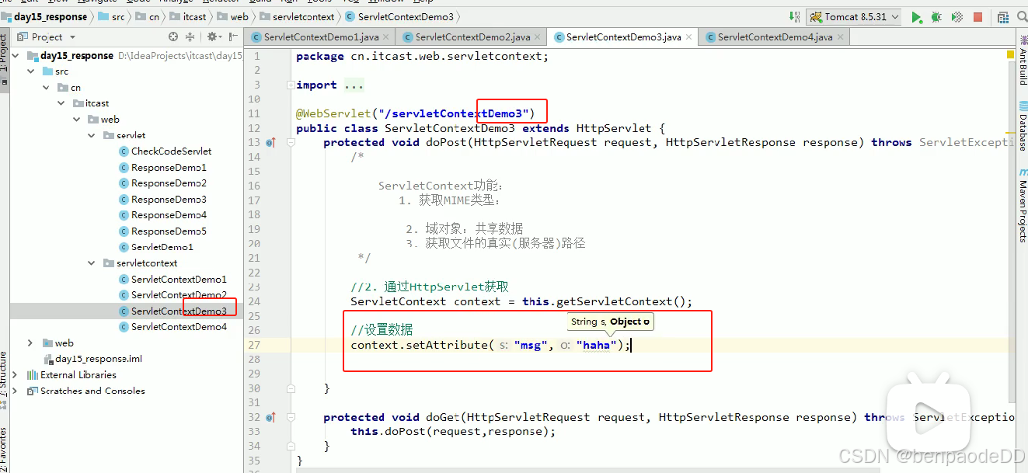
Task: Select day15_response.iml file in tree
Action: 92,359
